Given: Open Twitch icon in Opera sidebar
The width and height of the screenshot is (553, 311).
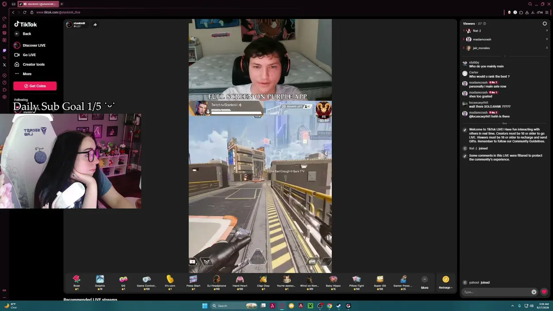Looking at the screenshot, I should 4,51.
